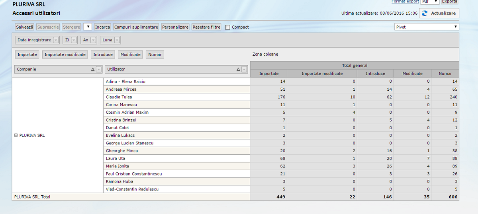Viewport: 478px width, 214px height.
Task: Click sort triangle on Utilizator header
Action: 238,70
